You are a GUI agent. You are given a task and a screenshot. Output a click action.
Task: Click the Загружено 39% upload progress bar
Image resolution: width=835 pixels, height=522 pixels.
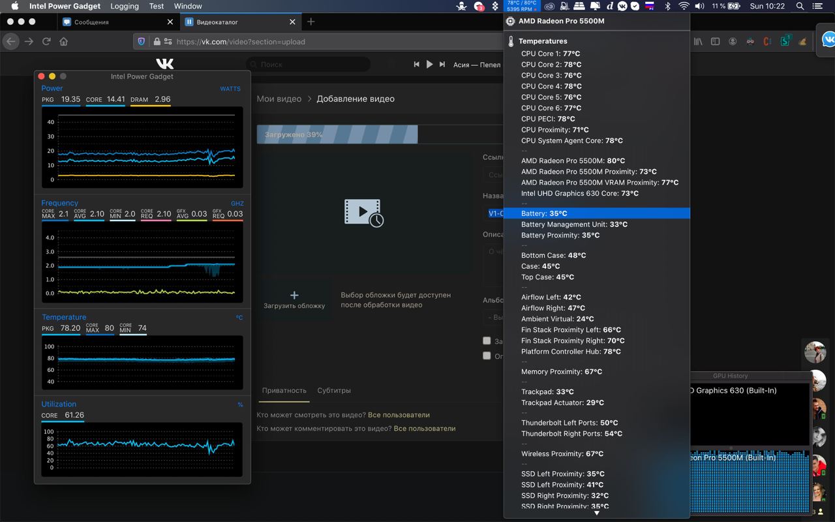(x=380, y=134)
